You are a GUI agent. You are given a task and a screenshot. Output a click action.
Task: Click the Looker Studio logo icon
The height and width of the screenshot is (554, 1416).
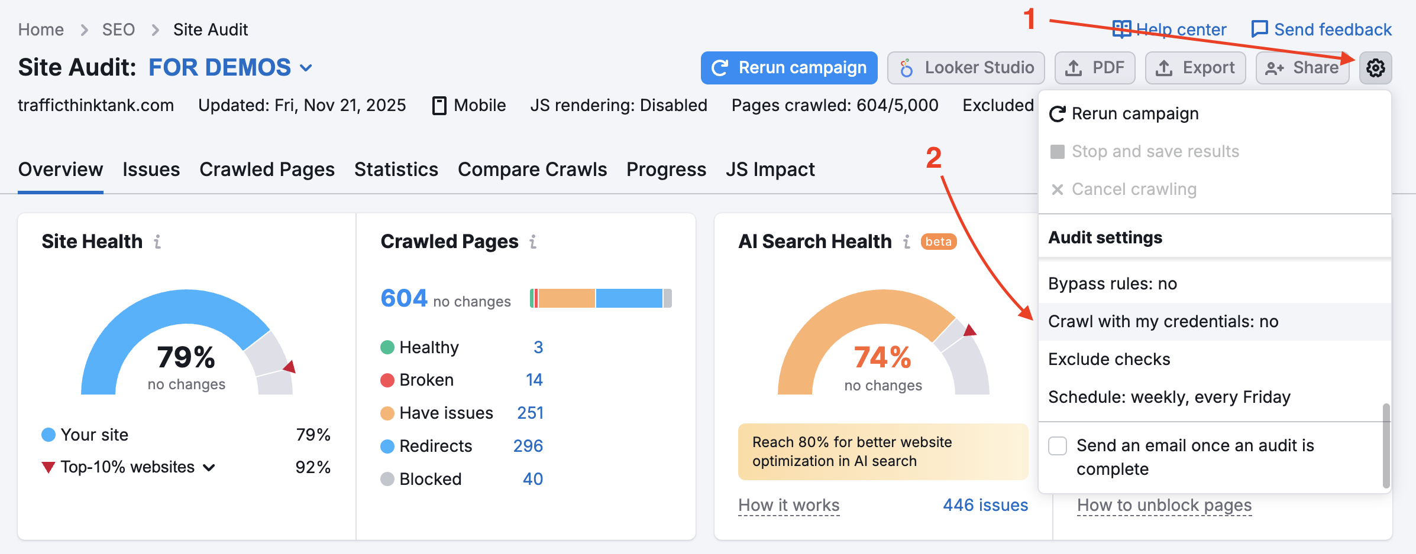906,68
